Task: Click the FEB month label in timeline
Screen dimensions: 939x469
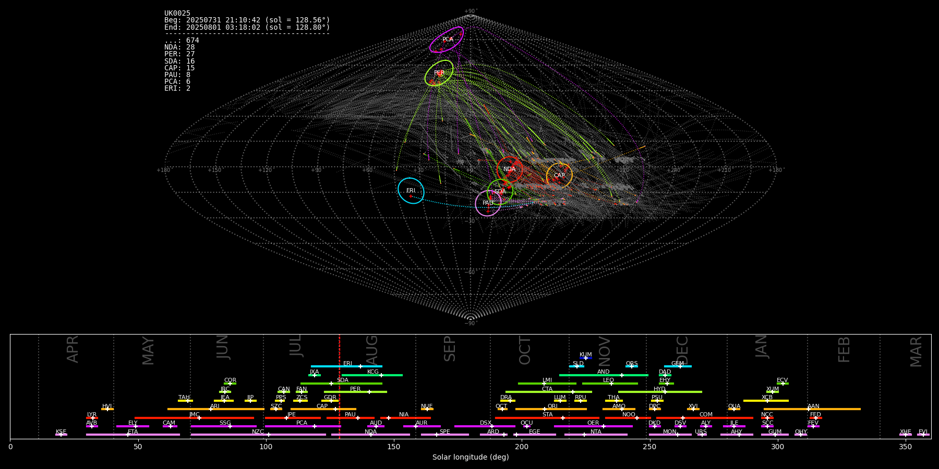Action: point(844,349)
